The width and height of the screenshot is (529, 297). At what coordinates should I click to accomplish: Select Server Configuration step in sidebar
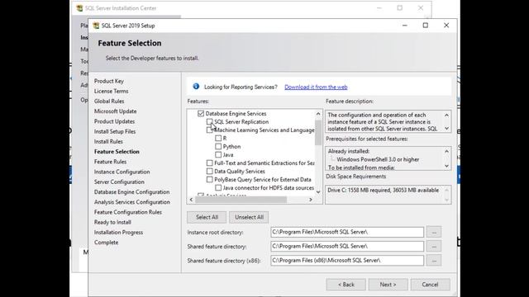119,181
